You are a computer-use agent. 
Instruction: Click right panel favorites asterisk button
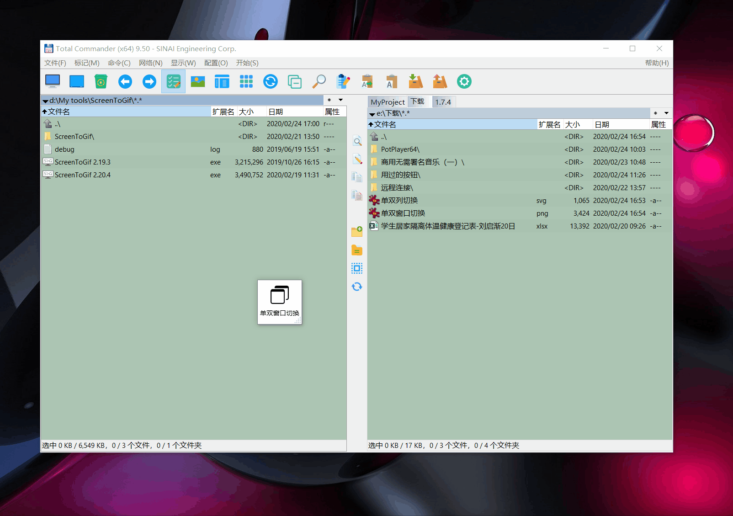point(655,113)
